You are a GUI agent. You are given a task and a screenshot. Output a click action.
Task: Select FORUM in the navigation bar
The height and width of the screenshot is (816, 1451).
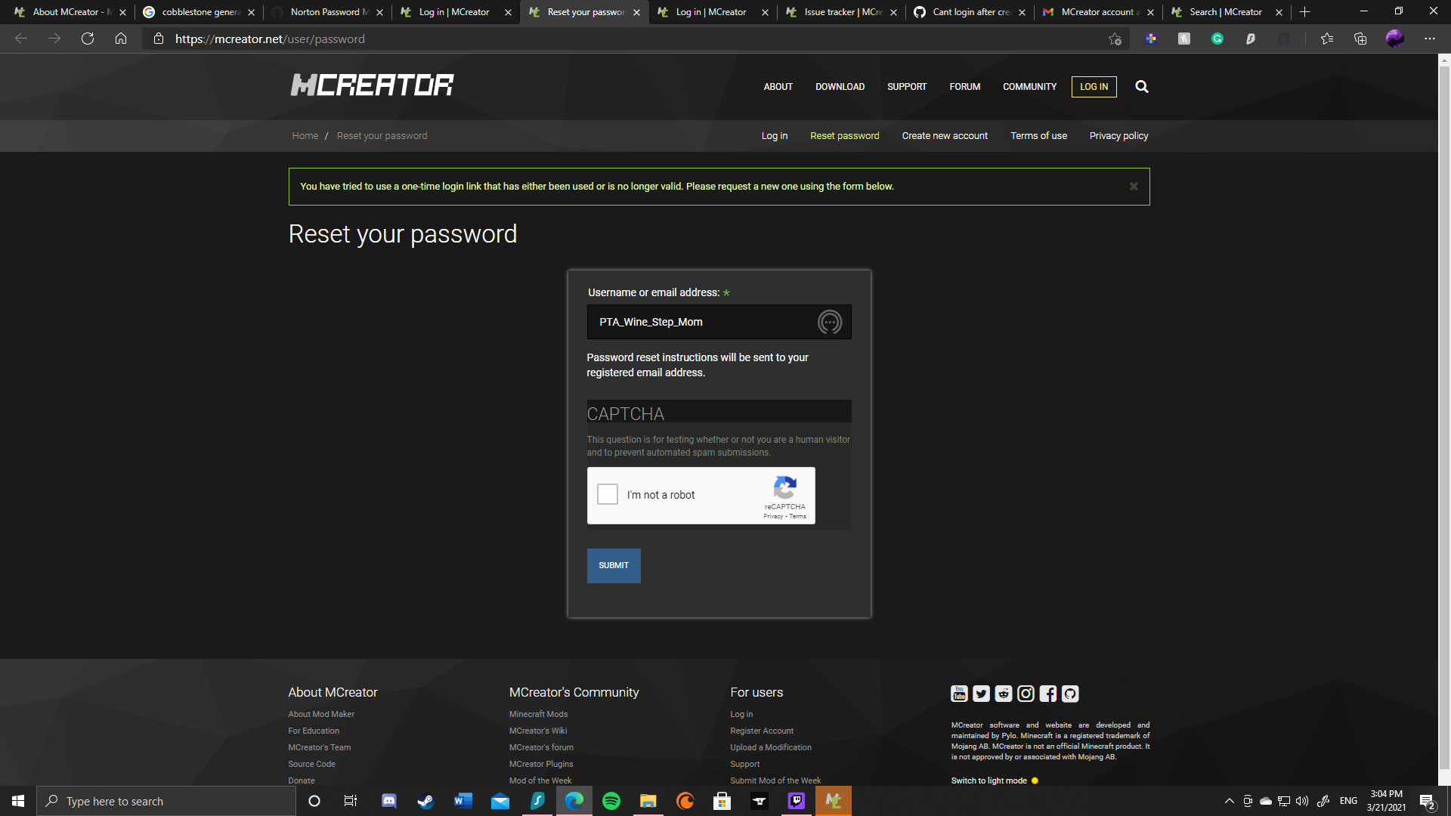coord(964,86)
